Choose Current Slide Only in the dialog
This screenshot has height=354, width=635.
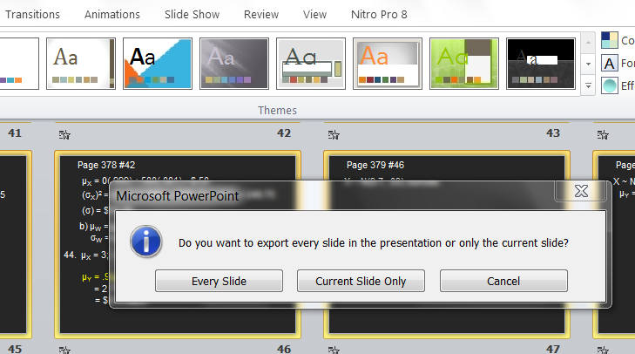[x=361, y=281]
